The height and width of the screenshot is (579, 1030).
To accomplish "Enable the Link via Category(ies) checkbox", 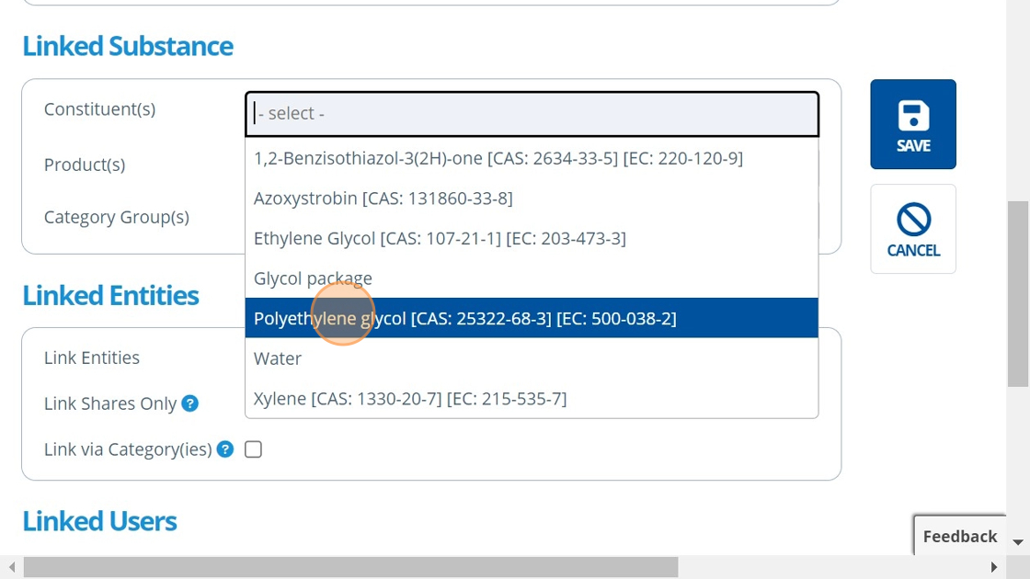I will click(x=254, y=449).
